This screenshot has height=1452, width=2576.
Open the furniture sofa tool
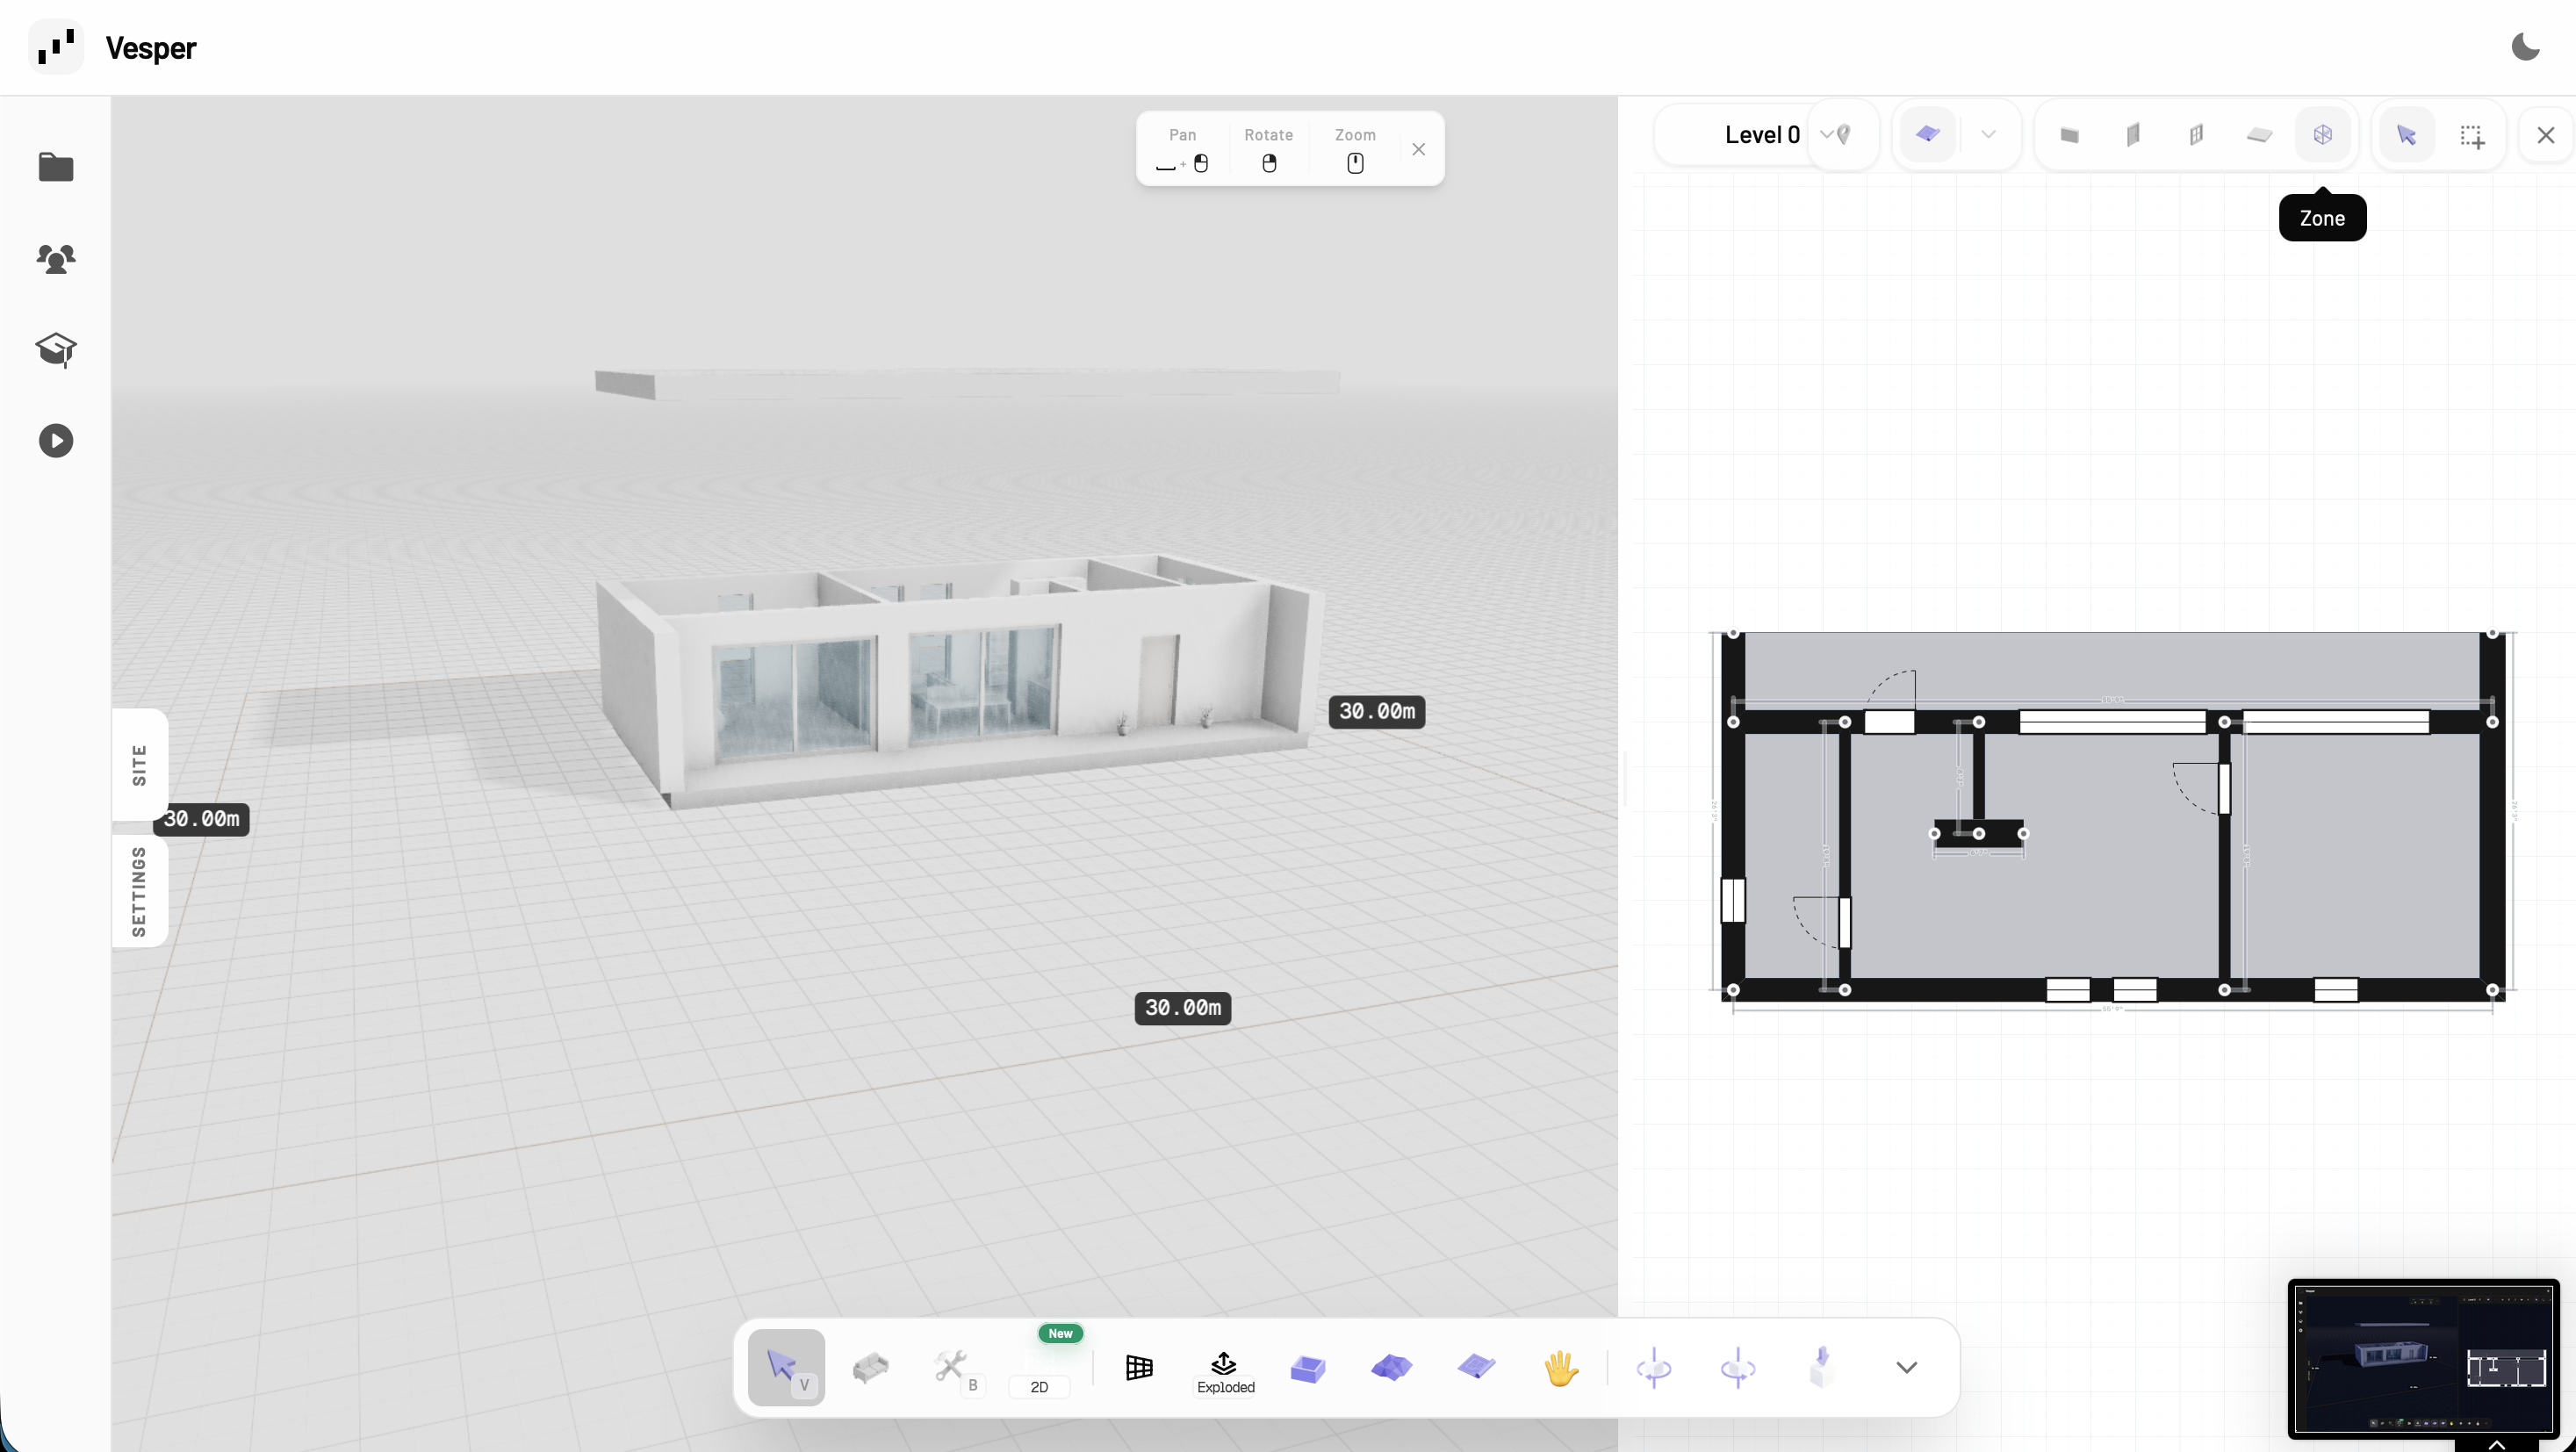click(x=870, y=1367)
